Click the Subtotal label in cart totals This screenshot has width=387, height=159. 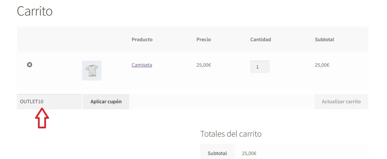click(217, 153)
